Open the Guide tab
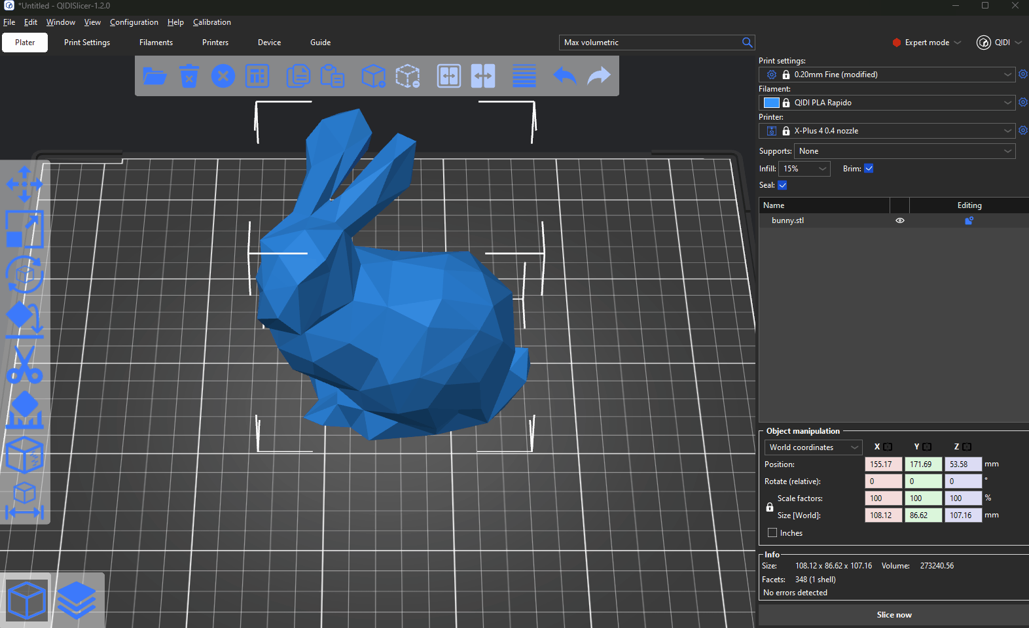 click(x=320, y=43)
